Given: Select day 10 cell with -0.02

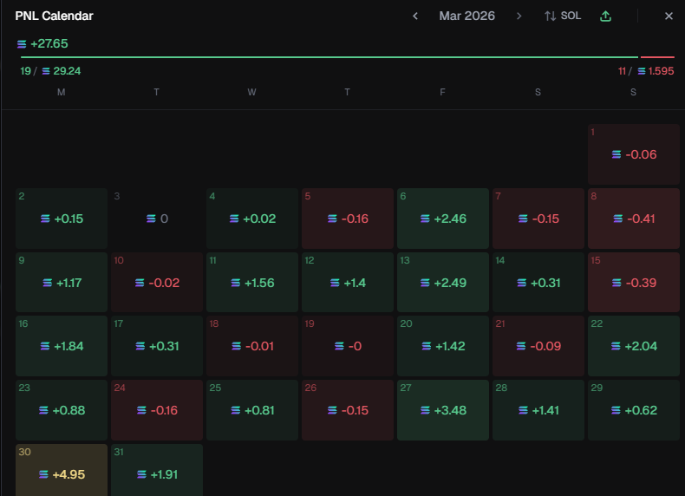Looking at the screenshot, I should (x=157, y=283).
